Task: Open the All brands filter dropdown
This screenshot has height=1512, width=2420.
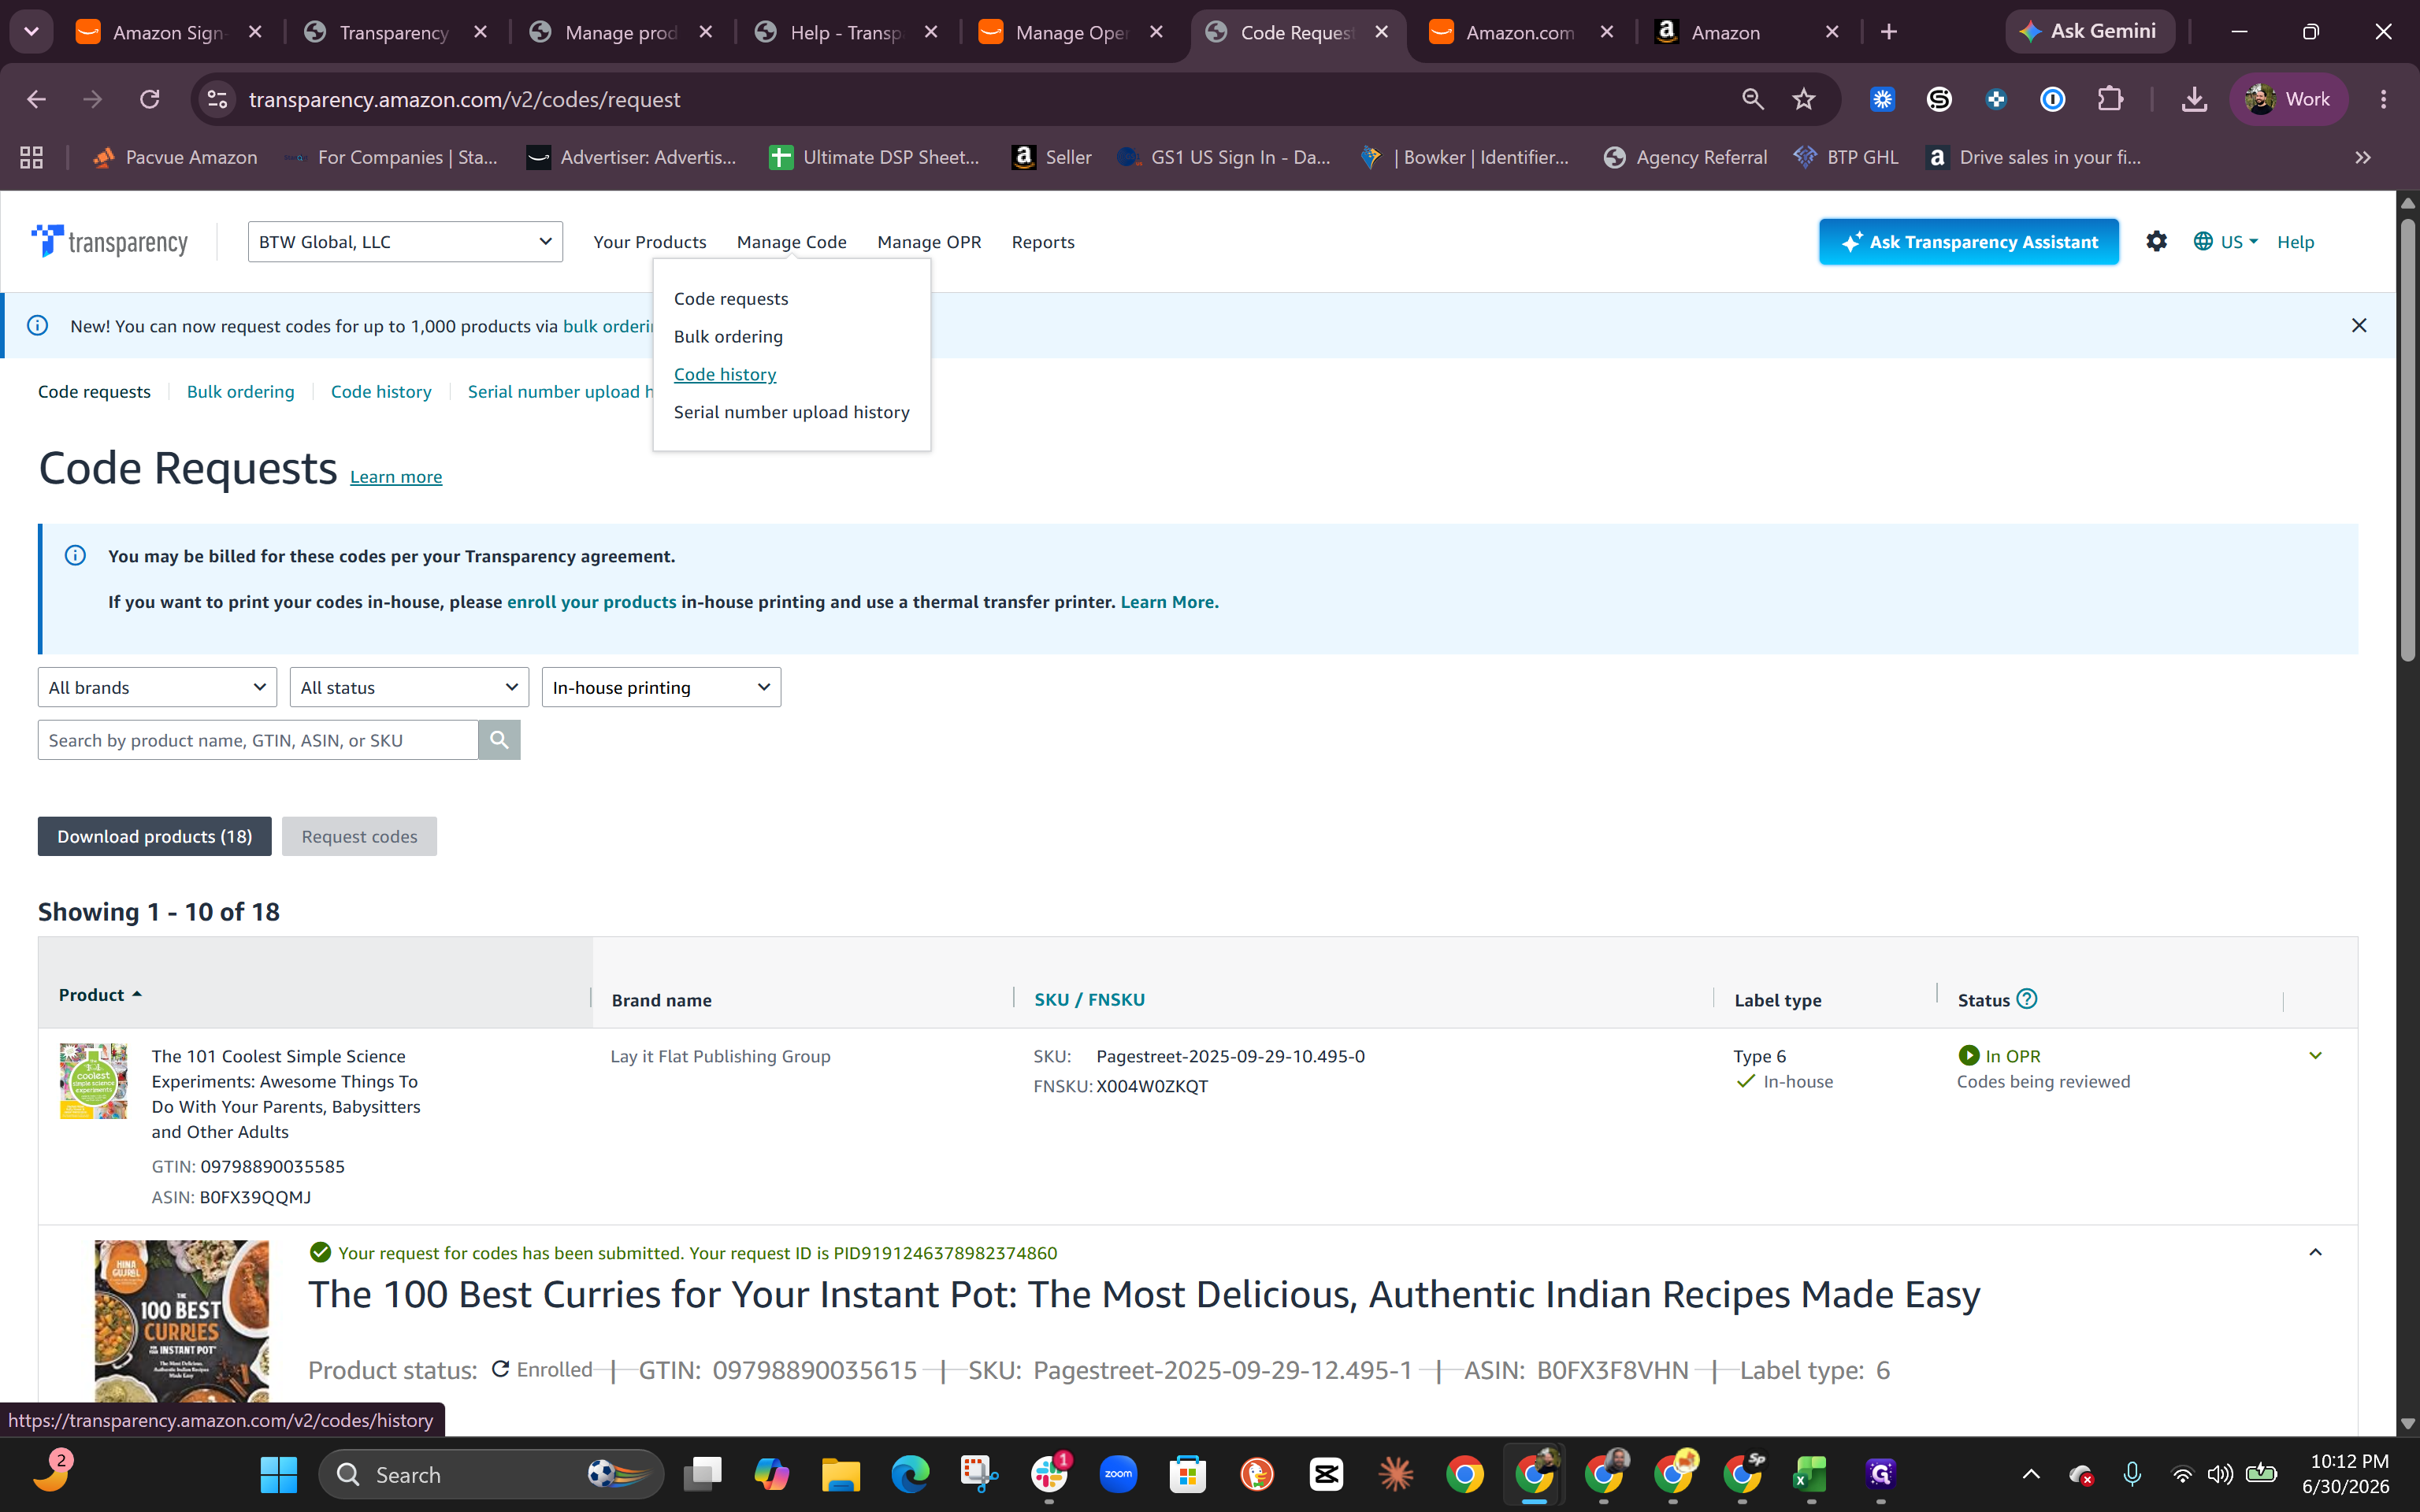Action: click(x=157, y=687)
